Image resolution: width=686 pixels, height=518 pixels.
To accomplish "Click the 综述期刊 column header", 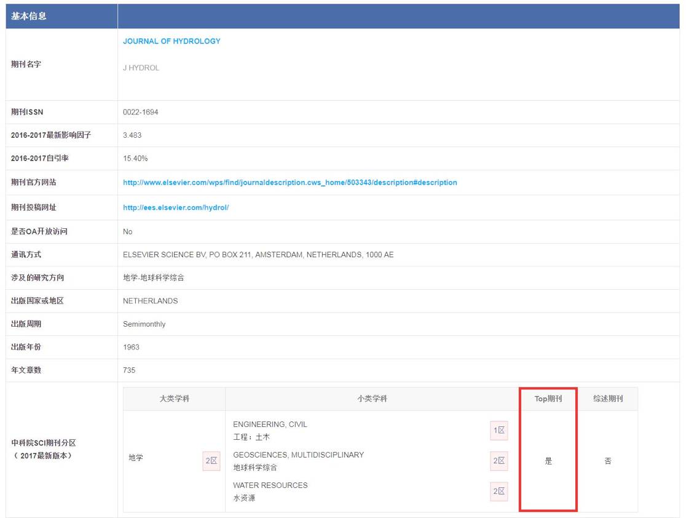I will pos(609,399).
